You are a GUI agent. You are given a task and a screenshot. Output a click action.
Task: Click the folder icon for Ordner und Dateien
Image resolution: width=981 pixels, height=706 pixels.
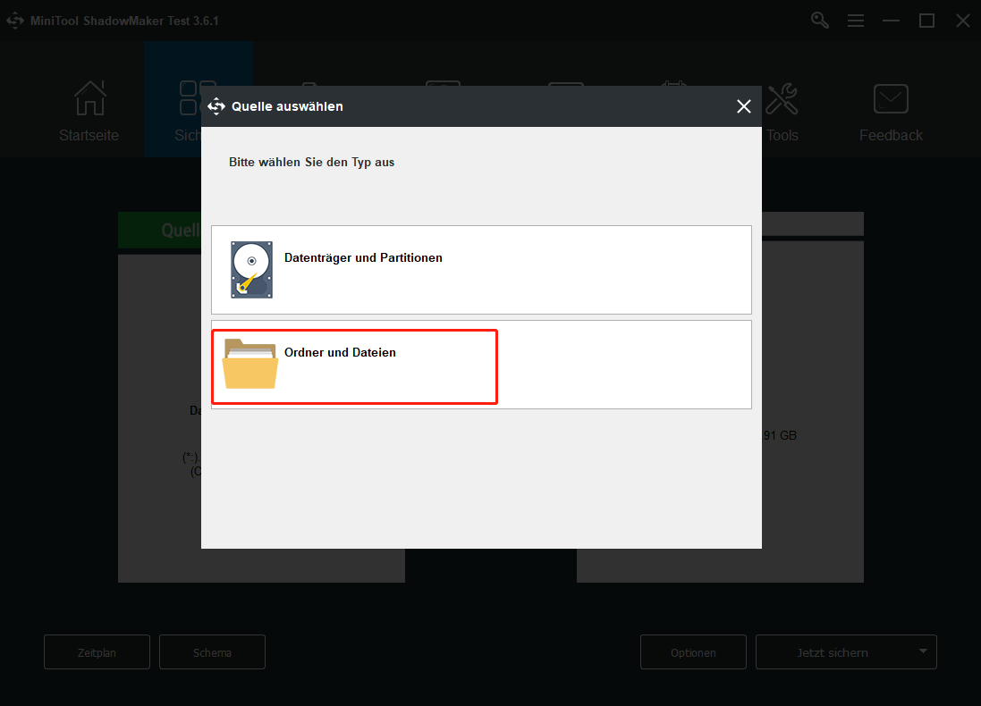pos(250,364)
